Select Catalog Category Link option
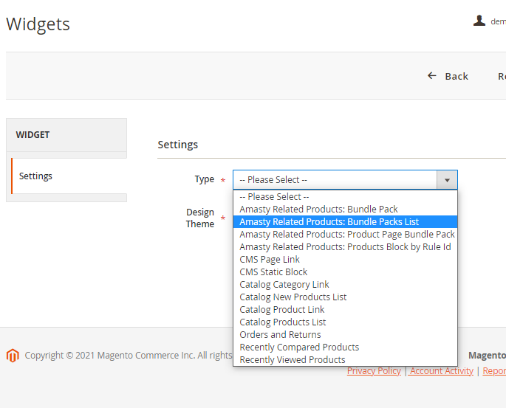 coord(345,285)
